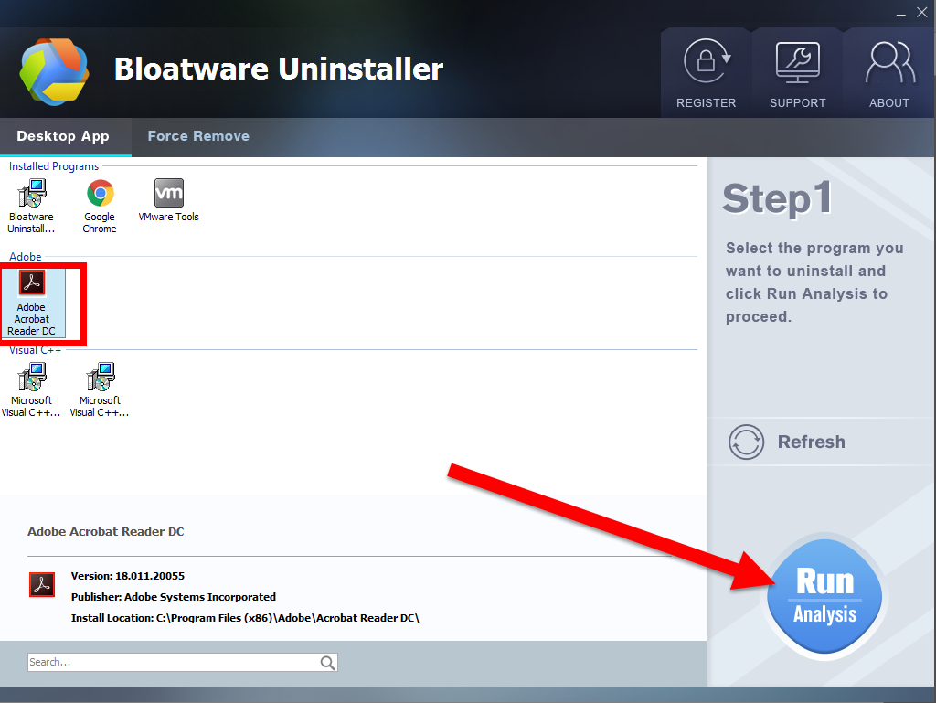Click the Run Analysis button

click(x=824, y=597)
